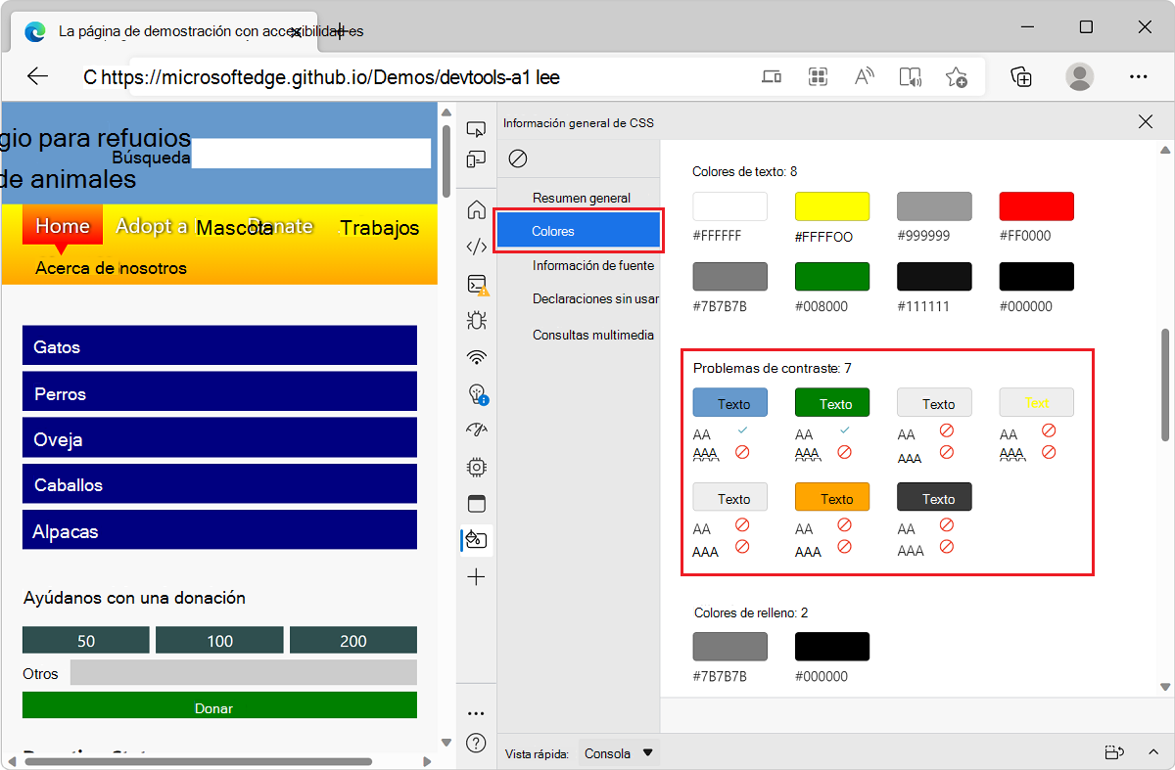Open the Vista rápida Consola dropdown
This screenshot has height=770, width=1175.
point(617,752)
